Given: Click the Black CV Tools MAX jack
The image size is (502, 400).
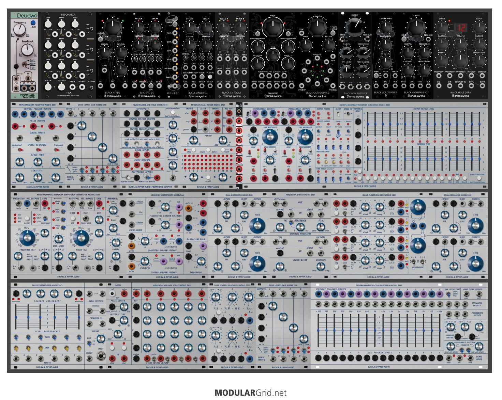Looking at the screenshot, I should pos(244,86).
